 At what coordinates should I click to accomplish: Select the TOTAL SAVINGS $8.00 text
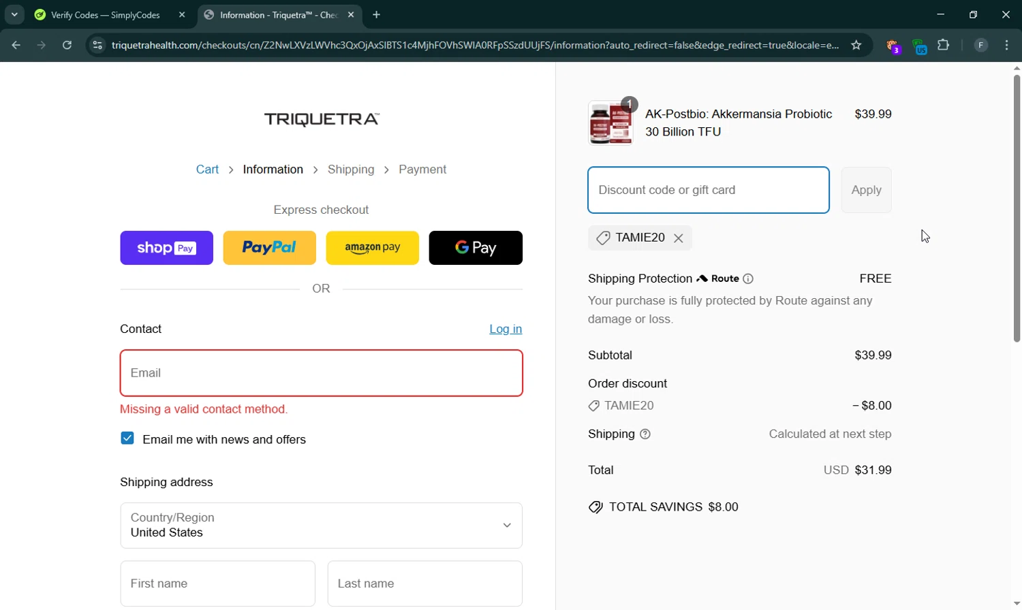click(674, 507)
